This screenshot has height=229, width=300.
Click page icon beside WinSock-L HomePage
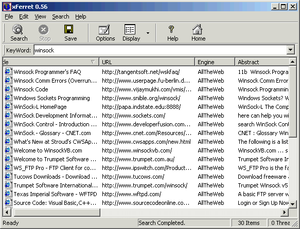click(x=9, y=106)
